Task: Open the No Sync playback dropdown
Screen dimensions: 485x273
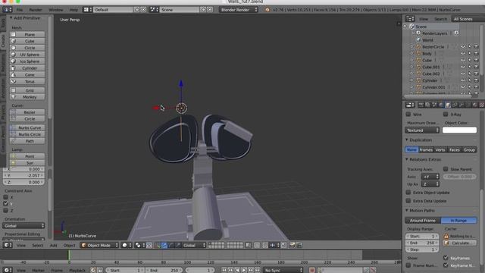Action: coord(283,270)
